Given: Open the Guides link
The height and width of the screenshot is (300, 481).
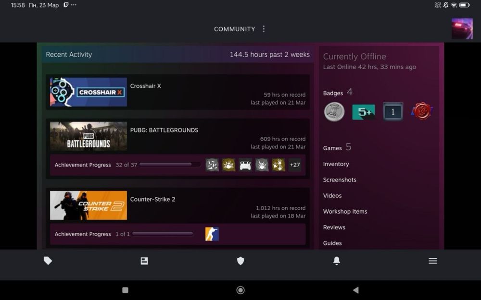Looking at the screenshot, I should pos(332,243).
